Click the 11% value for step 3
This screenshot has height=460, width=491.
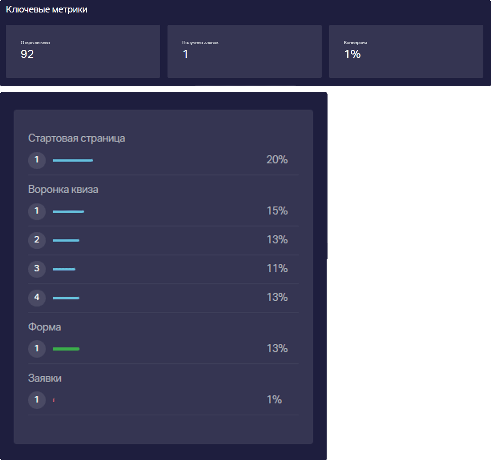(x=277, y=269)
